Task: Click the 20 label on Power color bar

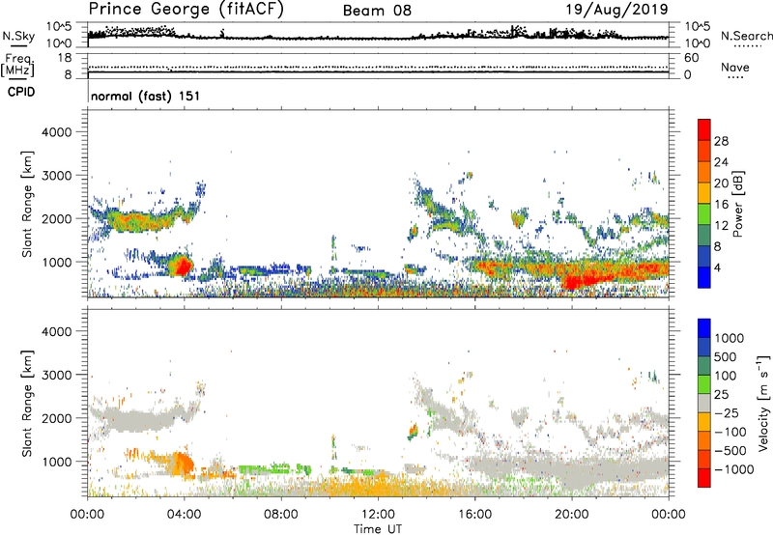Action: pos(721,183)
